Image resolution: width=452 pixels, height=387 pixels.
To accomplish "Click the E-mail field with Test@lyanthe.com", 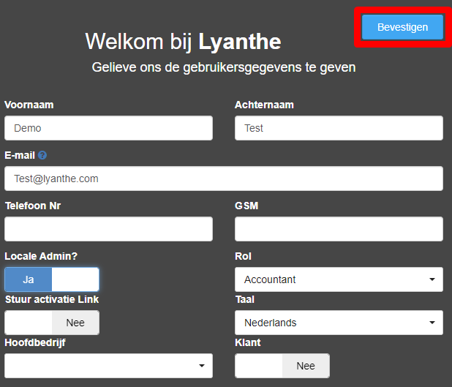I will pyautogui.click(x=224, y=179).
